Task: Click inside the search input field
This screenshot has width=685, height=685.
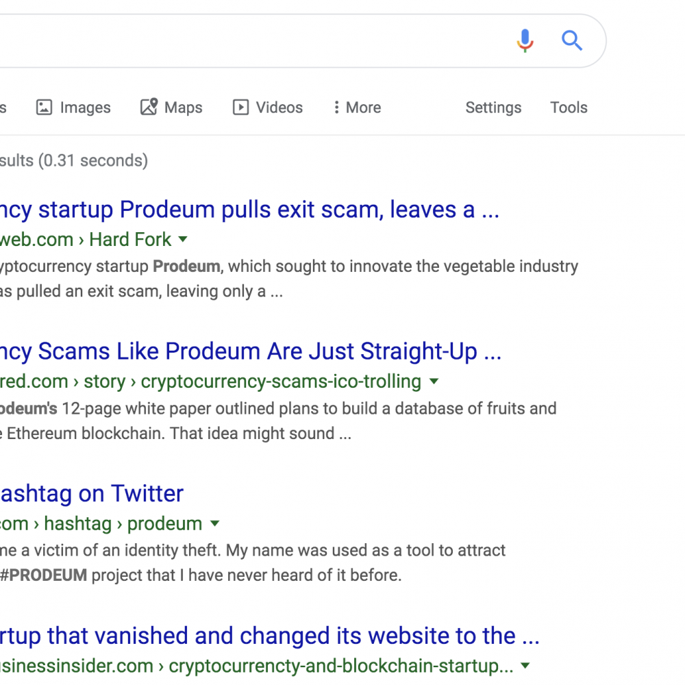Action: pyautogui.click(x=253, y=41)
